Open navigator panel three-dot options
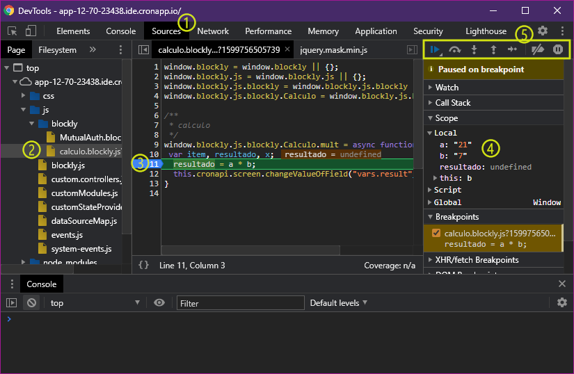The width and height of the screenshot is (574, 374). tap(120, 50)
